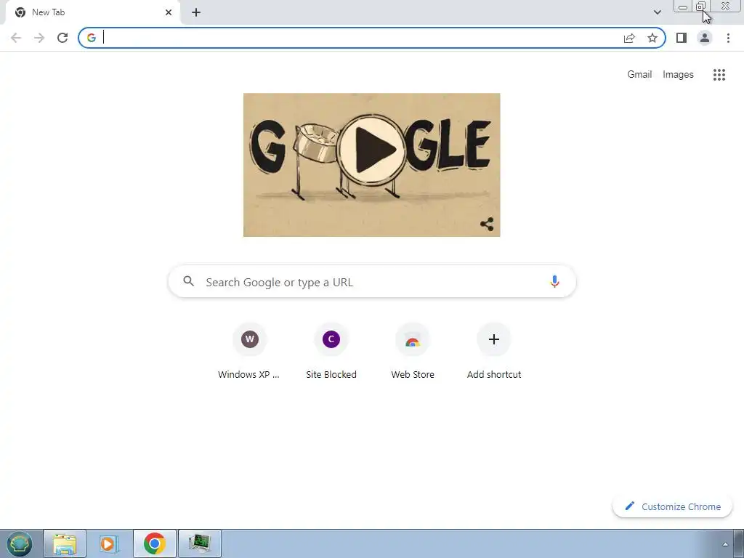The height and width of the screenshot is (558, 744).
Task: Click Customize Chrome button
Action: pos(672,506)
